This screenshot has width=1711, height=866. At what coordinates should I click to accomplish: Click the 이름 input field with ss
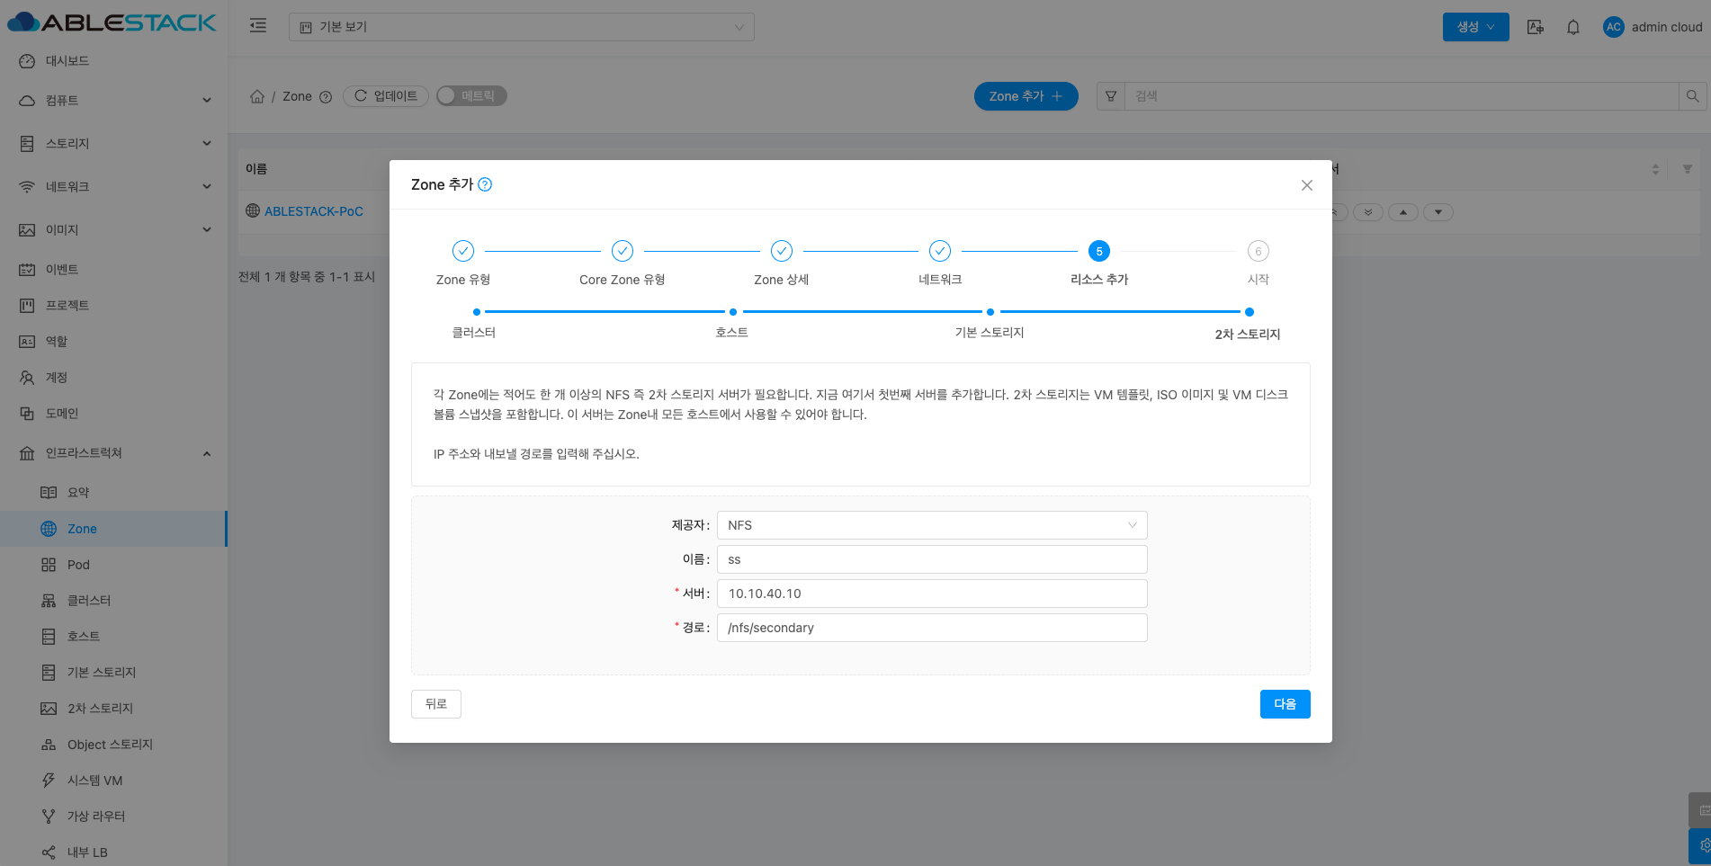pyautogui.click(x=932, y=559)
